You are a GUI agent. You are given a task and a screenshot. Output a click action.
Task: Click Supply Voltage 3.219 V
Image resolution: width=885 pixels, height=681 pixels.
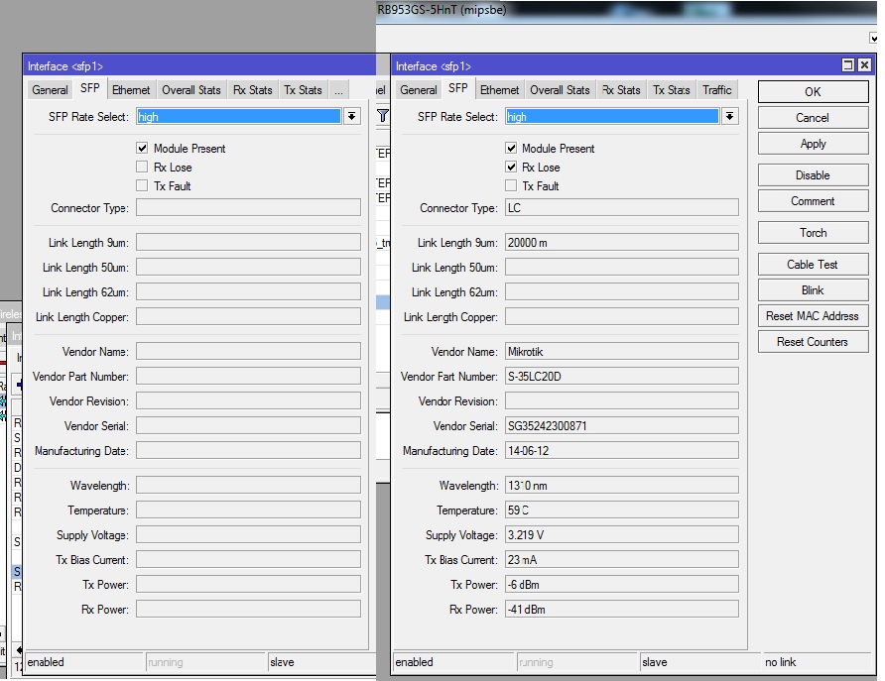(621, 535)
